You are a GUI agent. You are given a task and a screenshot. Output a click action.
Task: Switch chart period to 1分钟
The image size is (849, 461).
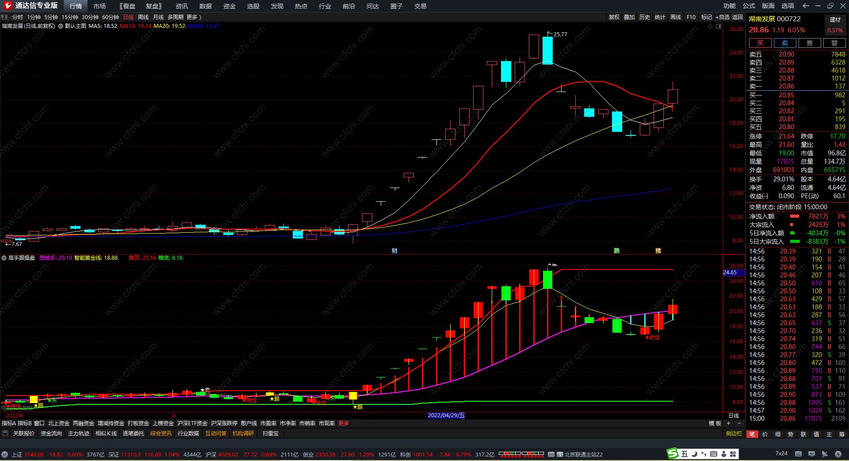point(34,17)
